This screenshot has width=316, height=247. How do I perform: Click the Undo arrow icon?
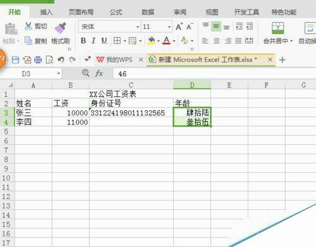pyautogui.click(x=61, y=60)
